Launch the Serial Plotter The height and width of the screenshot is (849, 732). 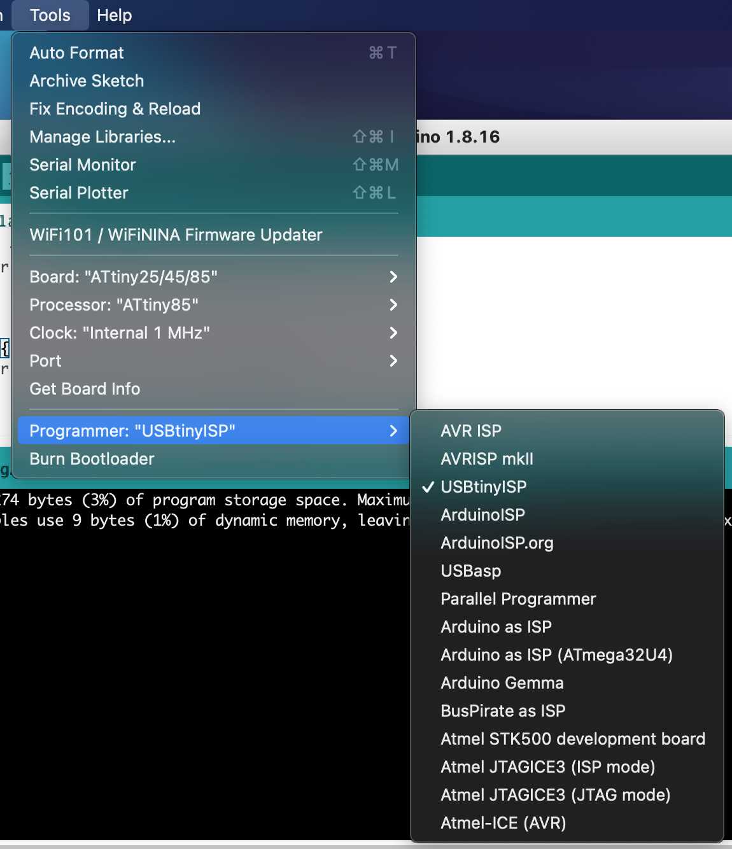click(214, 193)
